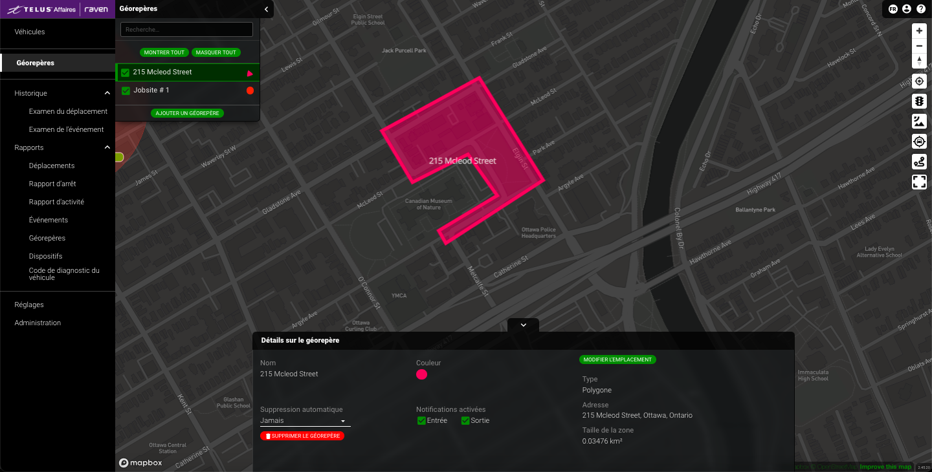This screenshot has width=932, height=472.
Task: Open the help question mark icon
Action: pos(921,9)
